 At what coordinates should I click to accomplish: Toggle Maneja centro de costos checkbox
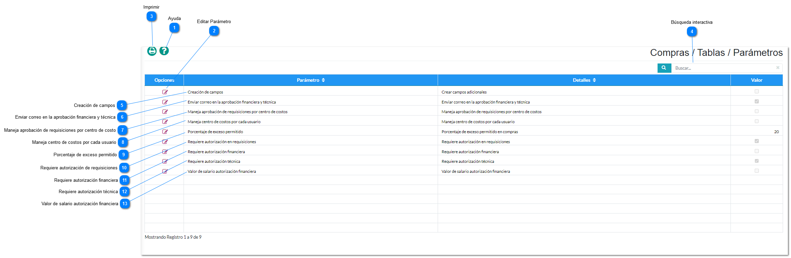757,121
